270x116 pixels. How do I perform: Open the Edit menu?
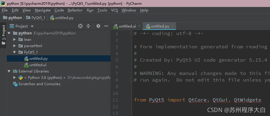(15, 10)
